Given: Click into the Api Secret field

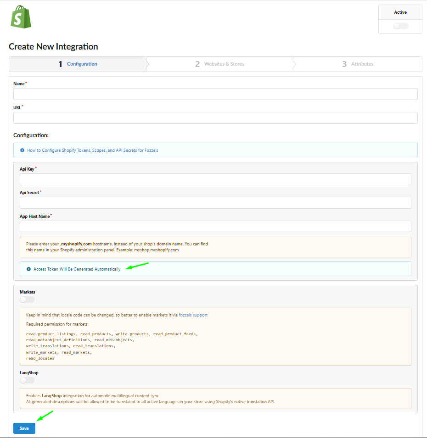Looking at the screenshot, I should coord(215,203).
